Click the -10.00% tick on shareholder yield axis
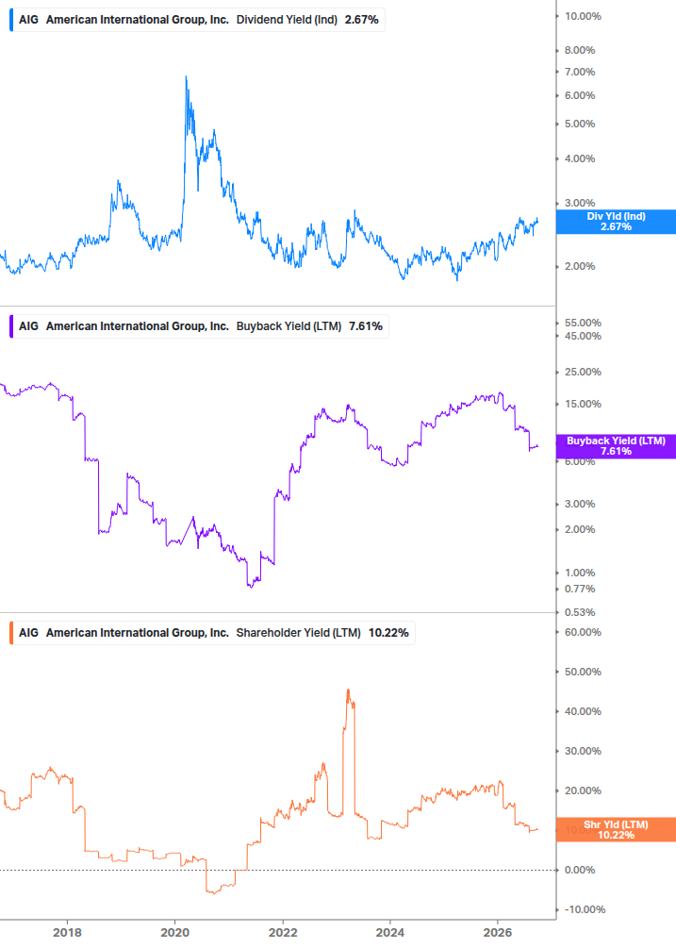Image resolution: width=676 pixels, height=948 pixels. 584,909
